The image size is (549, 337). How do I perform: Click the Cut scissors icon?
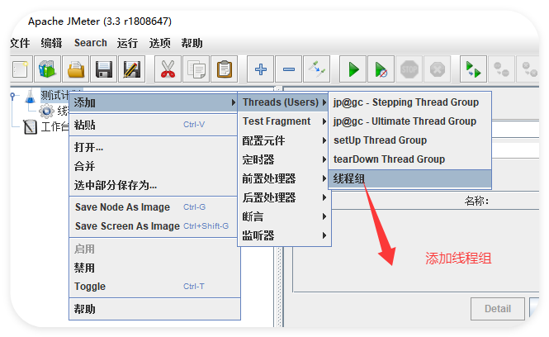pos(168,69)
